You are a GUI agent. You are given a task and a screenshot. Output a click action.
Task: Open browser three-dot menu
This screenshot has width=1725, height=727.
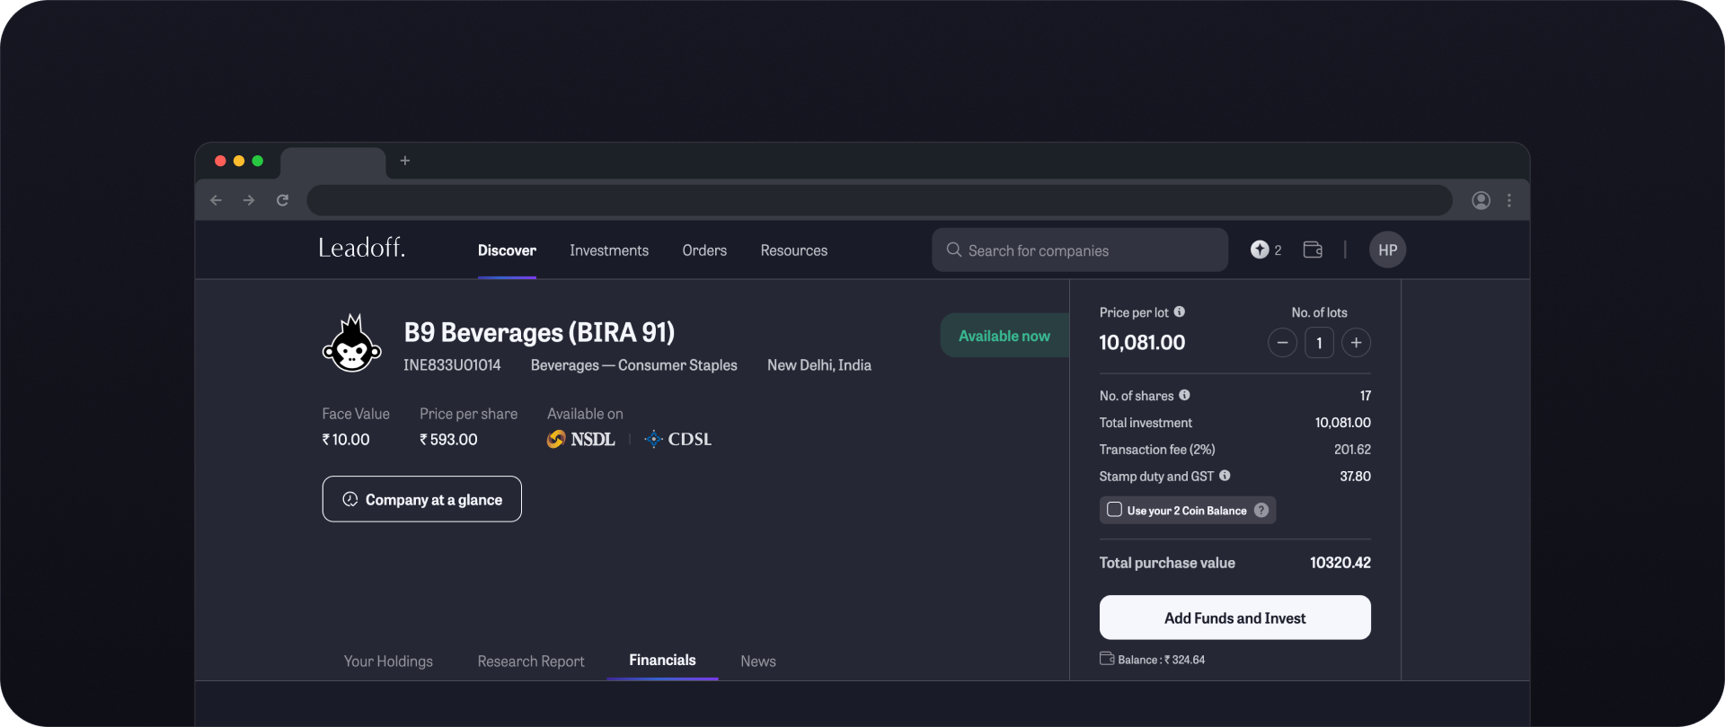1509,200
